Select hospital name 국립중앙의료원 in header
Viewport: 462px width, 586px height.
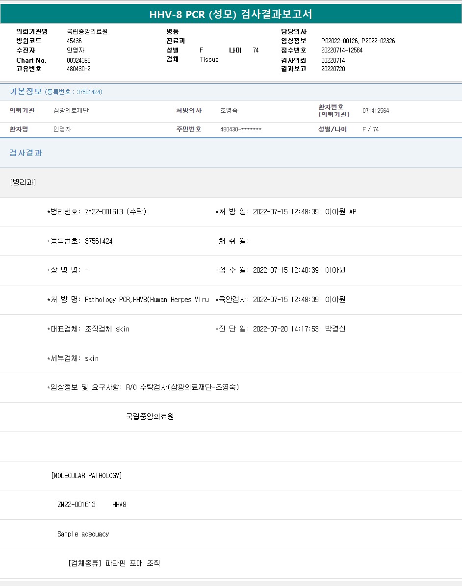pyautogui.click(x=87, y=31)
